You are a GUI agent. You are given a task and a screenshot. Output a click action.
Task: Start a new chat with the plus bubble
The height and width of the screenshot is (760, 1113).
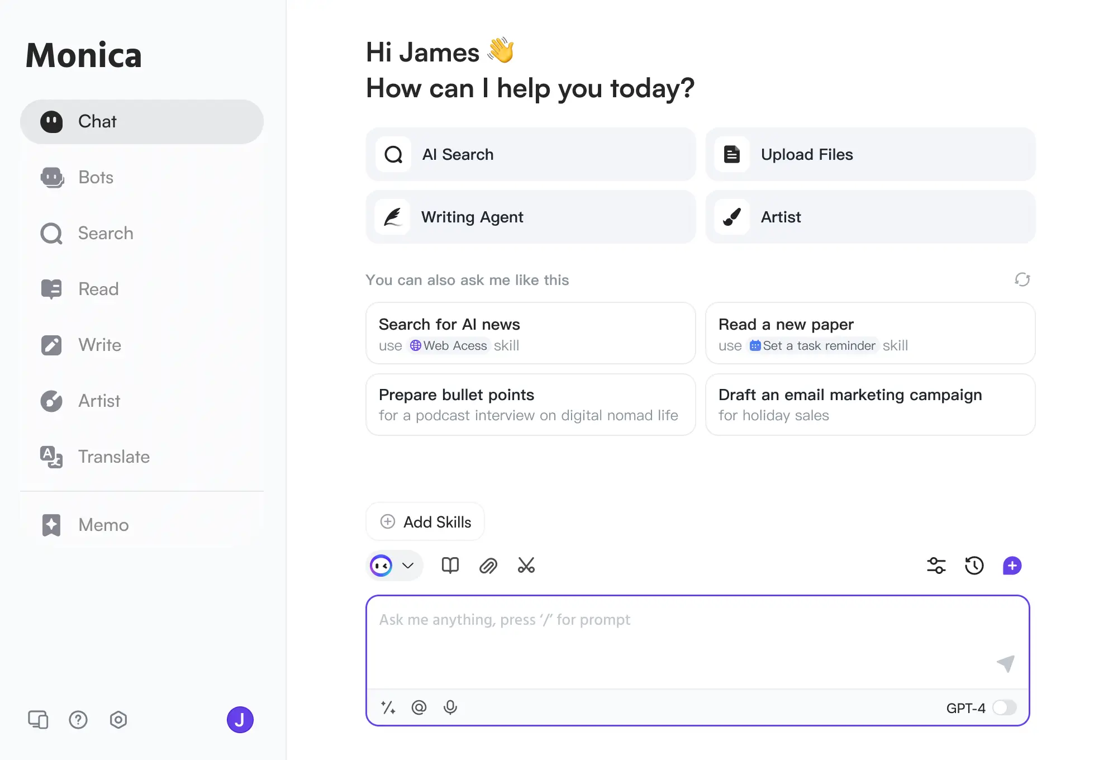[1012, 566]
